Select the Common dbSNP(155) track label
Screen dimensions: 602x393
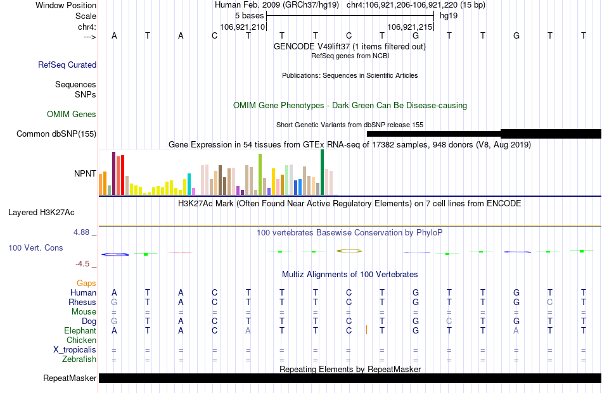tap(56, 134)
